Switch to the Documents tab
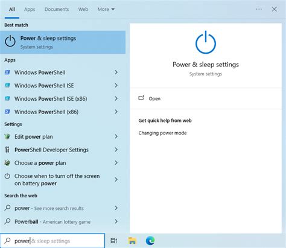Screen dimensions: 286x248 [57, 9]
